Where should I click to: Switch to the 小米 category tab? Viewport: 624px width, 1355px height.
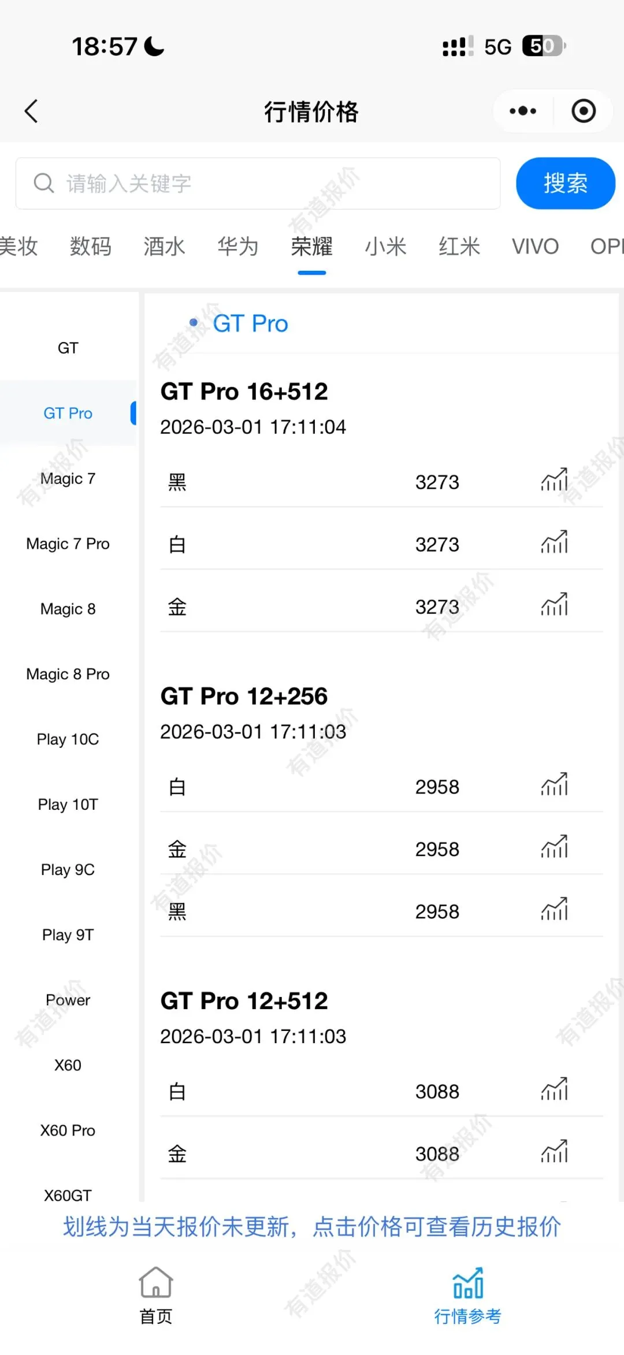point(385,247)
